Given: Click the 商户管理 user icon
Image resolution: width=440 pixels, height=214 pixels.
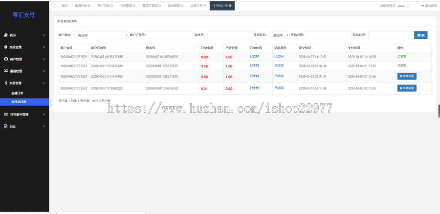Looking at the screenshot, I should click(5, 59).
